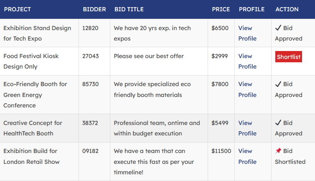Screen dimensions: 315x181
Task: Select the PRICE column header
Action: pyautogui.click(x=221, y=9)
